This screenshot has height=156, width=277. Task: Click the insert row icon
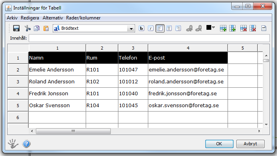coord(223,28)
